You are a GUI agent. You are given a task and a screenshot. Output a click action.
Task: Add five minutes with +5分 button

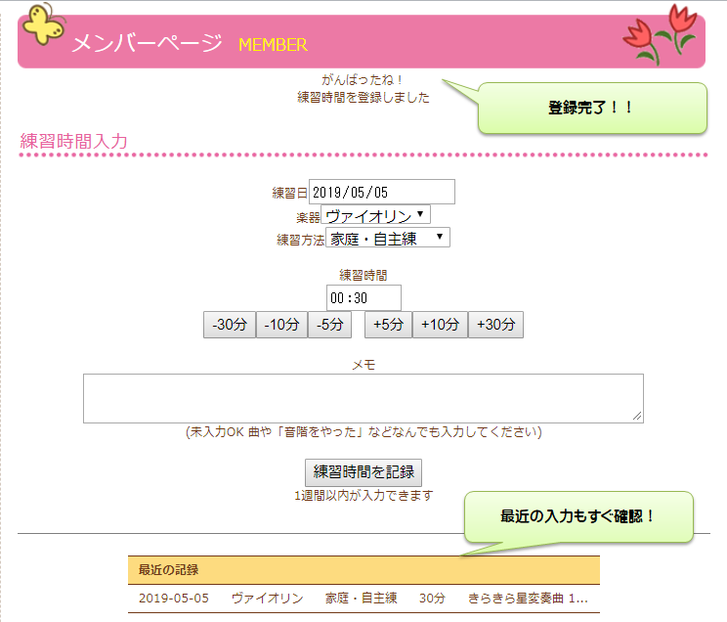tap(388, 325)
